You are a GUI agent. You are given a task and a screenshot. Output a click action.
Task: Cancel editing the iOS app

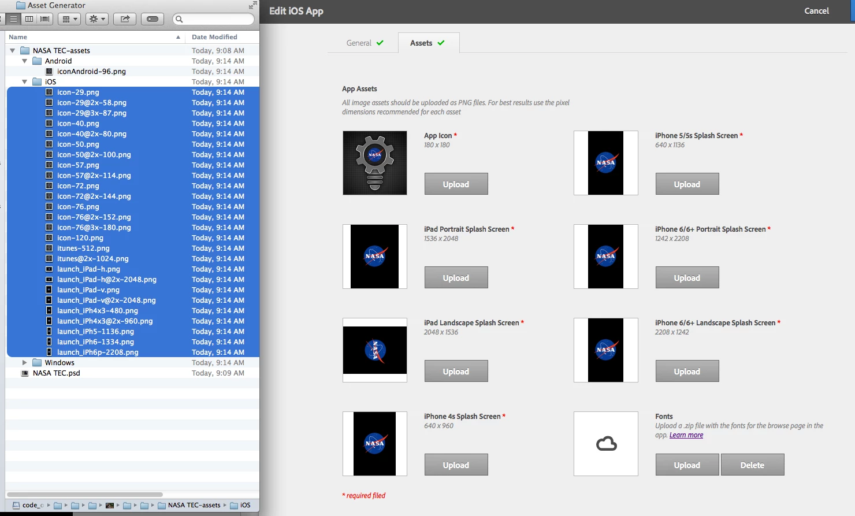[x=816, y=11]
